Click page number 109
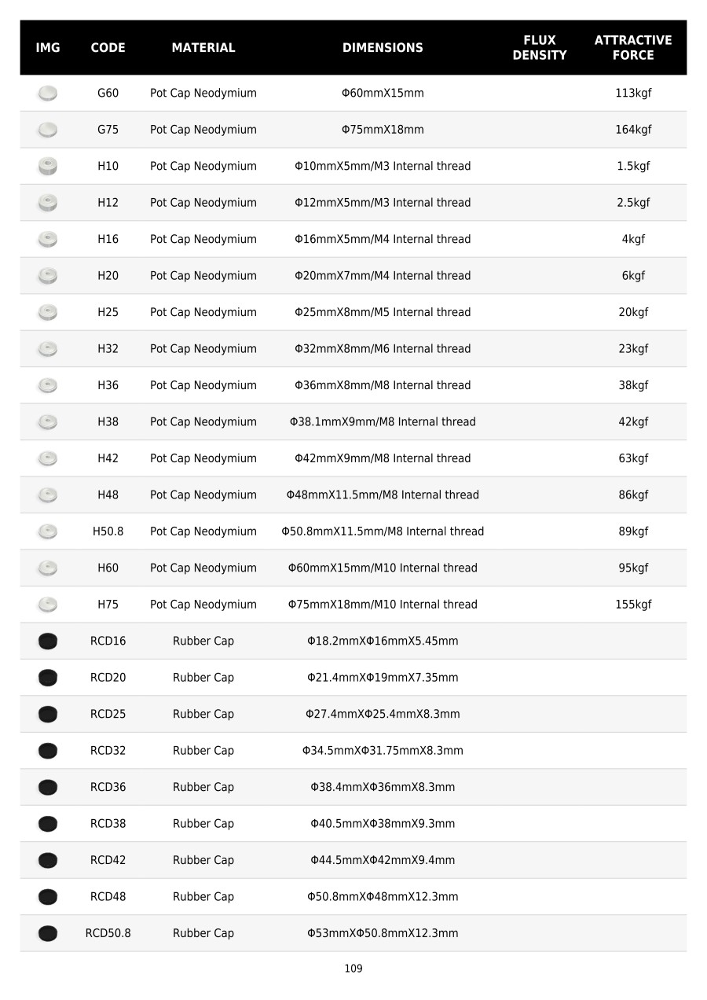This screenshot has width=707, height=1000. click(353, 969)
